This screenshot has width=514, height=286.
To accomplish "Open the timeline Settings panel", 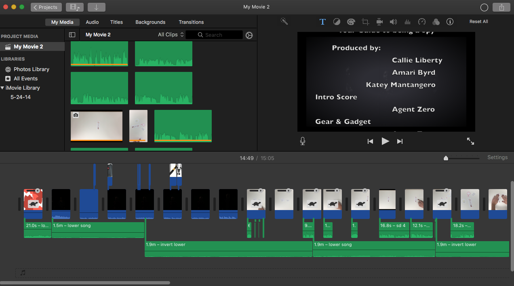I will [497, 157].
